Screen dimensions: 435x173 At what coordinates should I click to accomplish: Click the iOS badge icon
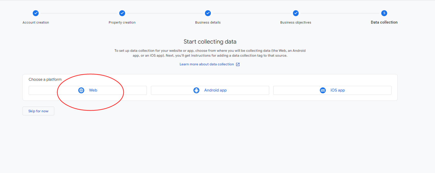[323, 90]
